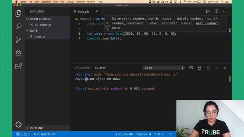Switch to the Problems tab
The width and height of the screenshot is (244, 137).
pyautogui.click(x=82, y=68)
